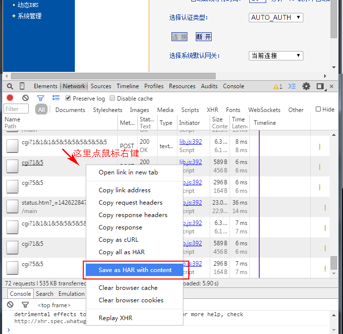Switch to the Sources tab

click(101, 86)
